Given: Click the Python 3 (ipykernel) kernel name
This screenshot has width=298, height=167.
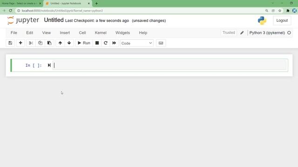Looking at the screenshot, I should pos(267,33).
